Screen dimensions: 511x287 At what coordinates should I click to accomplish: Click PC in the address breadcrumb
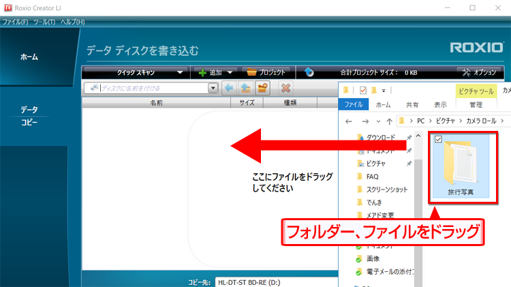click(x=421, y=121)
